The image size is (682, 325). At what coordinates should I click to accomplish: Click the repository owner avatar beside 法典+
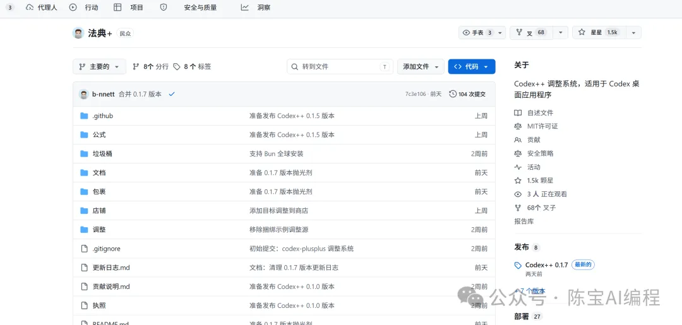78,33
